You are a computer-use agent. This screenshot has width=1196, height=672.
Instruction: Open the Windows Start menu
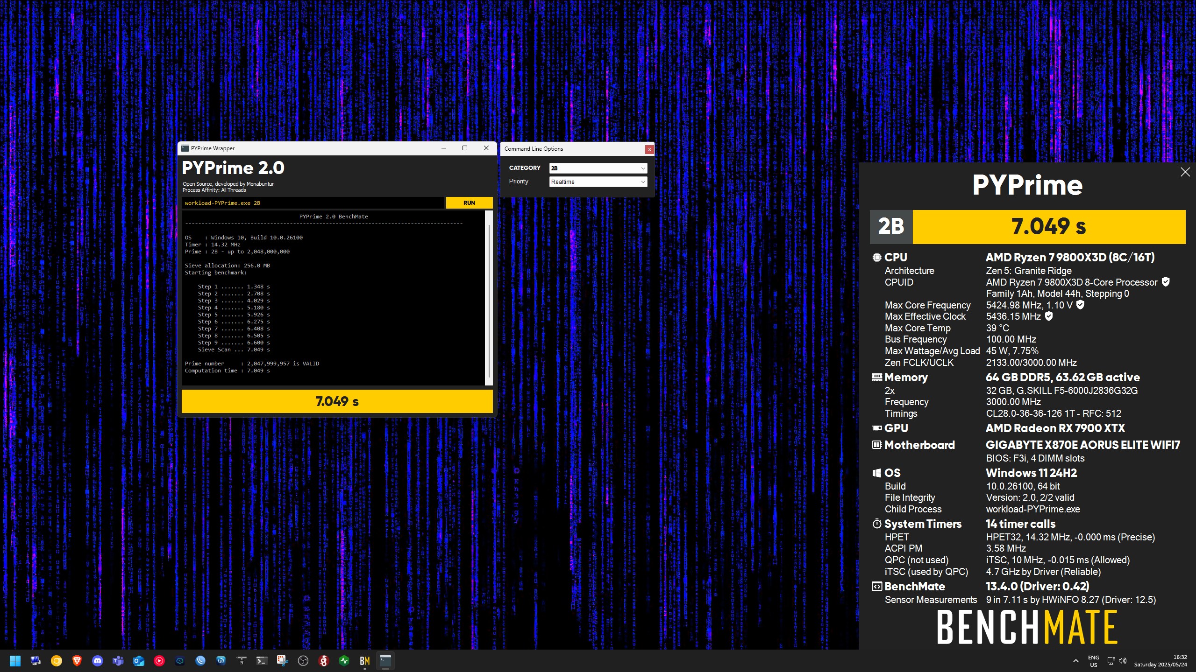pos(15,661)
